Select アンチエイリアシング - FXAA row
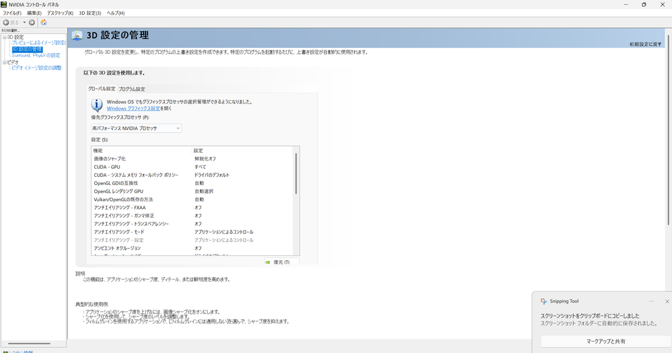The image size is (672, 353). [192, 207]
